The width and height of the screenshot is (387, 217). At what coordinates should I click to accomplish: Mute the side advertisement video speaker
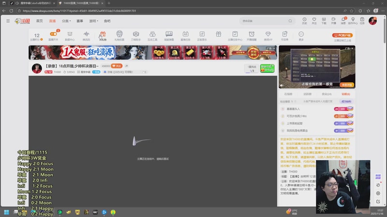[282, 85]
